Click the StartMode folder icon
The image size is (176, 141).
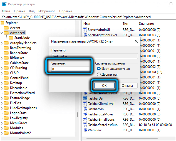click(x=11, y=38)
